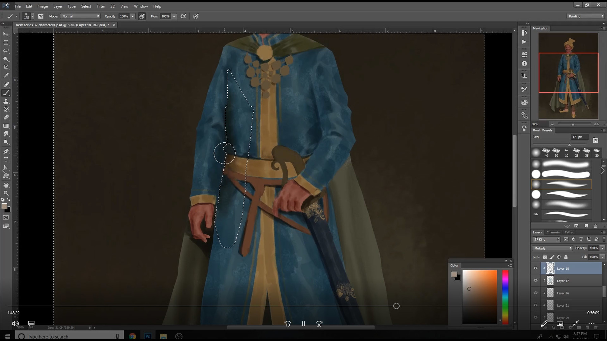The width and height of the screenshot is (607, 341).
Task: Select the Lasso tool in the toolbar
Action: click(x=6, y=51)
